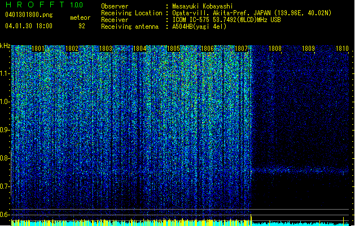
Task: Click the tall yellow spike in intensity graph
Action: tap(251, 219)
